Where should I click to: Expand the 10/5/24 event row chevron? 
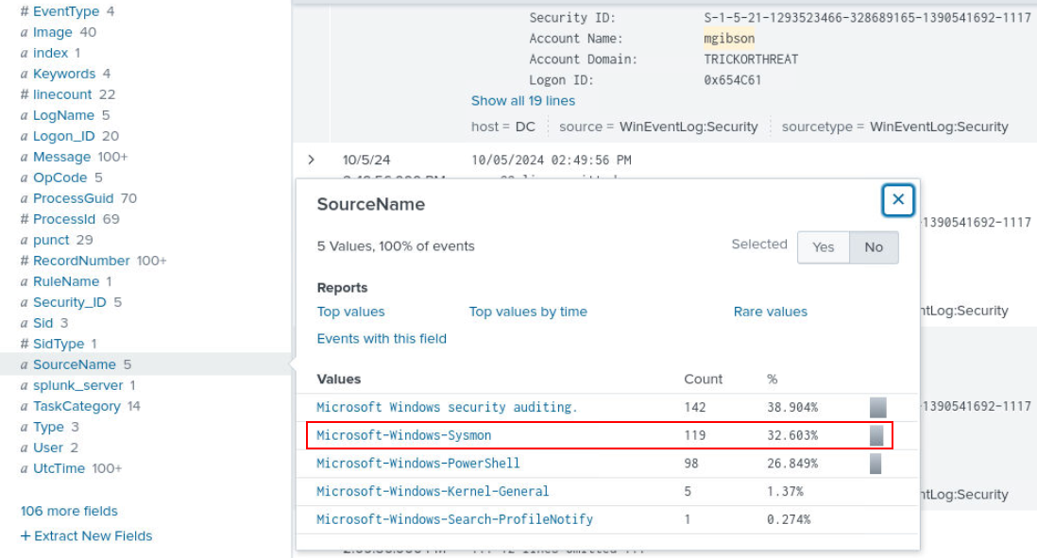pyautogui.click(x=312, y=161)
